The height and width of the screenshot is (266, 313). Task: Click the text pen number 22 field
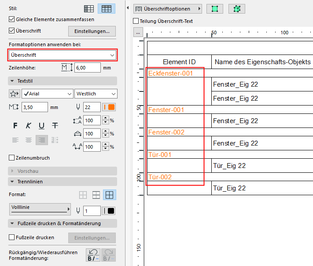tap(92, 107)
